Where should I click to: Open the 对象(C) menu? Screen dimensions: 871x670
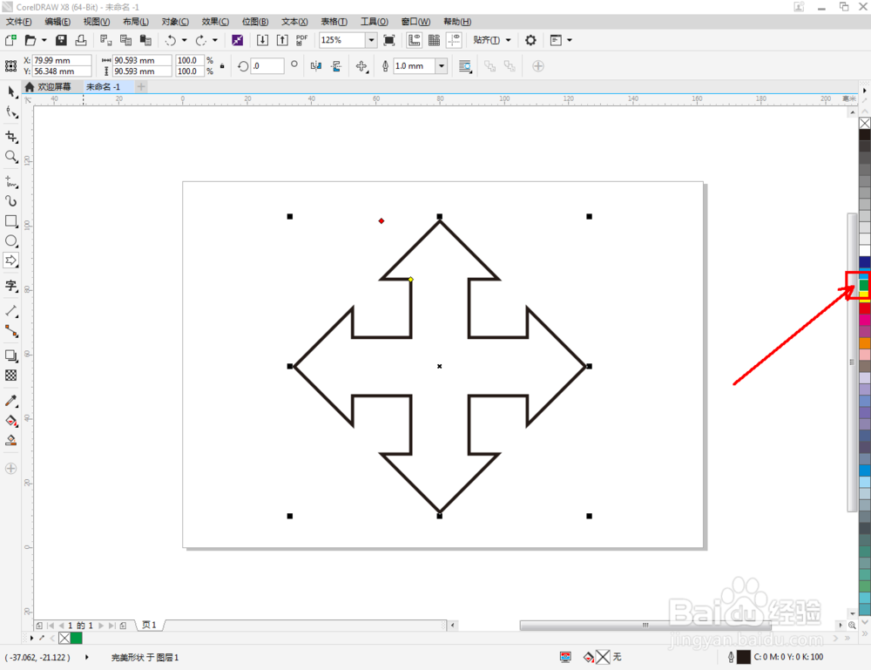175,22
